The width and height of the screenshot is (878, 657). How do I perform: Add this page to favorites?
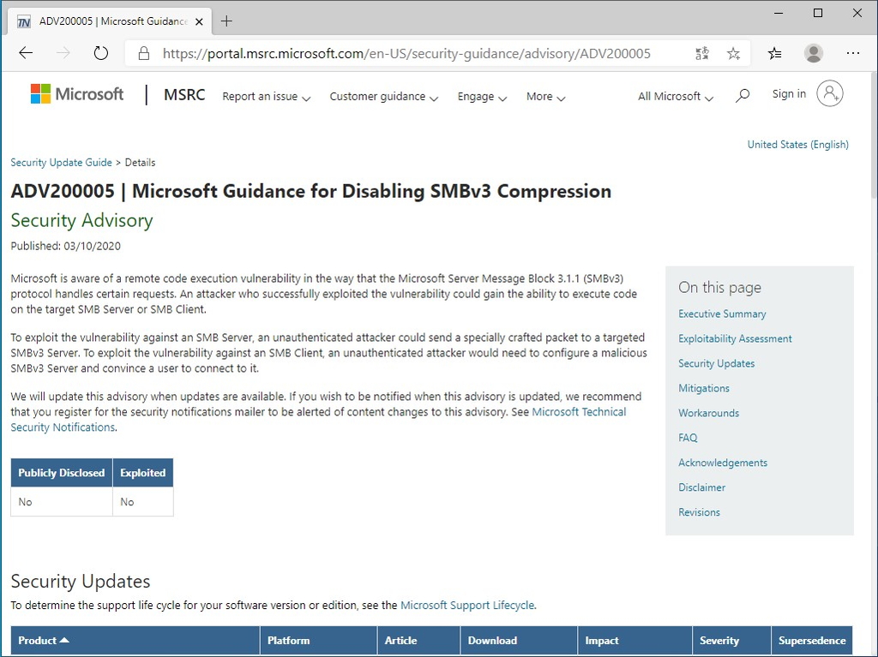(733, 52)
